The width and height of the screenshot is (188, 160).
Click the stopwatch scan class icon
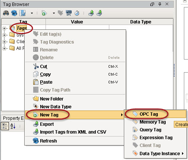(77, 13)
